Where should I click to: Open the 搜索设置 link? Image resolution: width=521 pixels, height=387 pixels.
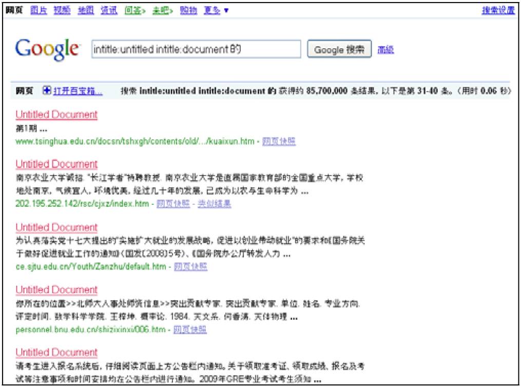tap(498, 10)
